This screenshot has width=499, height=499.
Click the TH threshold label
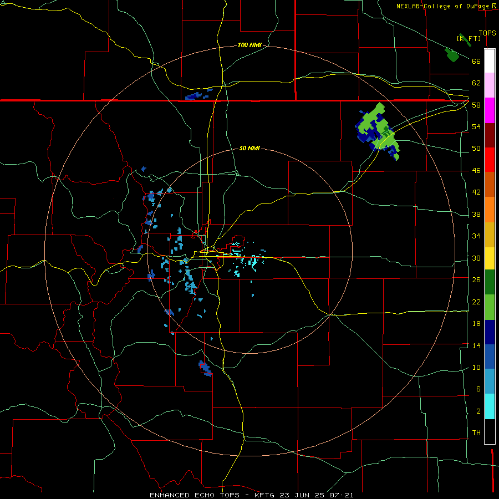(476, 433)
